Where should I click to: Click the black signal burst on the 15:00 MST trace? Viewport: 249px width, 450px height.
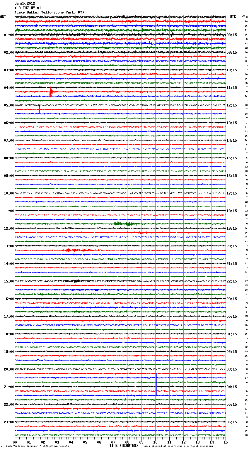click(x=76, y=281)
